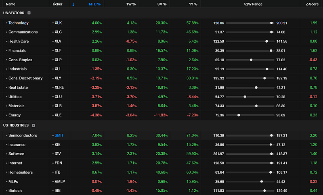Click the XLV ticker
Image resolution: width=323 pixels, height=195 pixels.
tap(58, 41)
